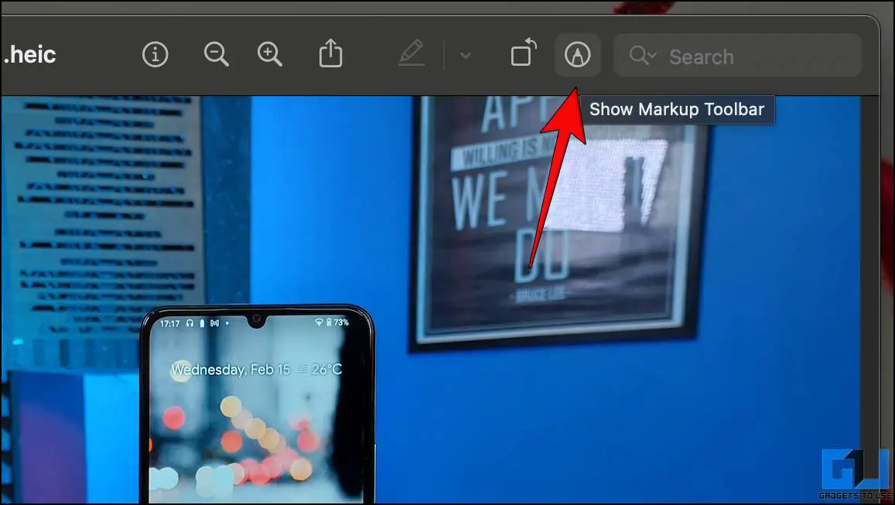Open the image info inspector

(x=155, y=56)
